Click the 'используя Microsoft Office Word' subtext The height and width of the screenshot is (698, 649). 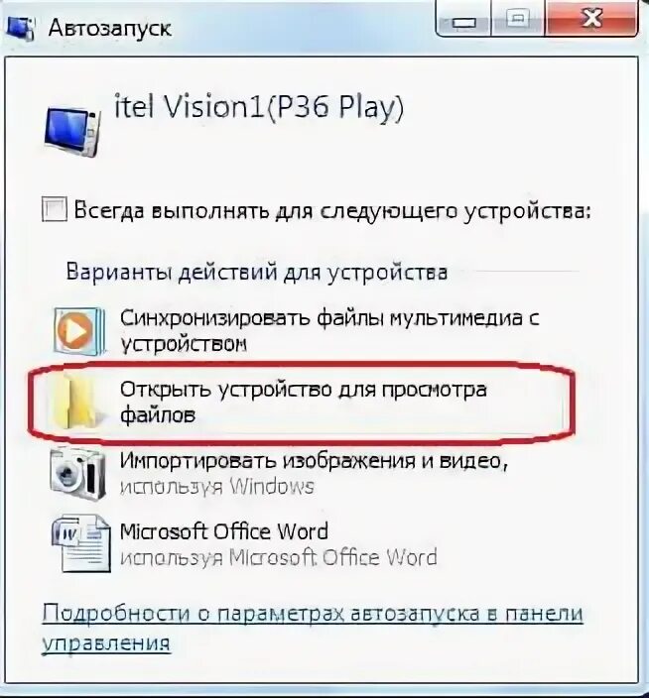(279, 557)
